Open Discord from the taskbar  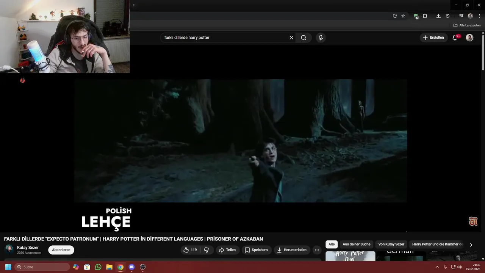(x=131, y=267)
